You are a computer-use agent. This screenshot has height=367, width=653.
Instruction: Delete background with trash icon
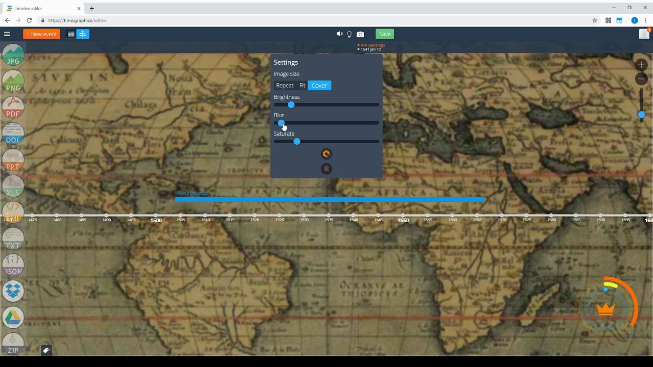click(326, 169)
